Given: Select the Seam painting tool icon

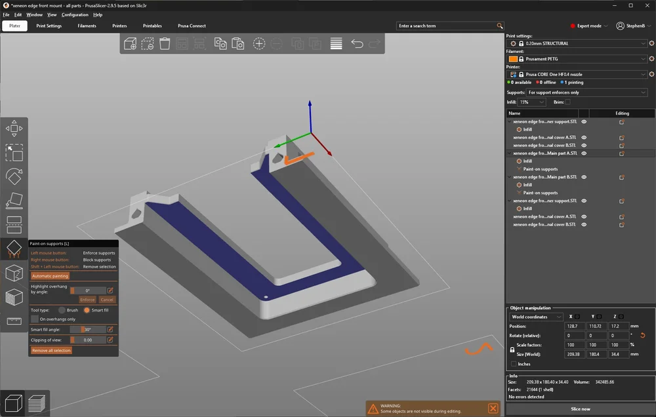Looking at the screenshot, I should click(14, 273).
